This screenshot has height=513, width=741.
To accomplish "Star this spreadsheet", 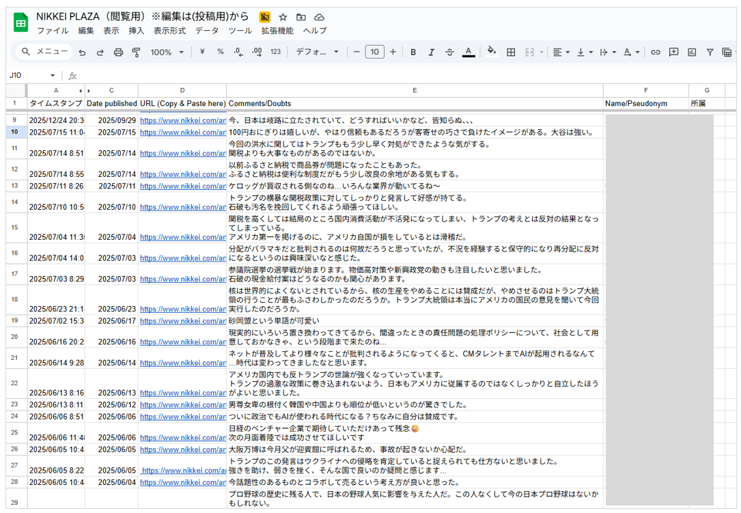I will 283,17.
